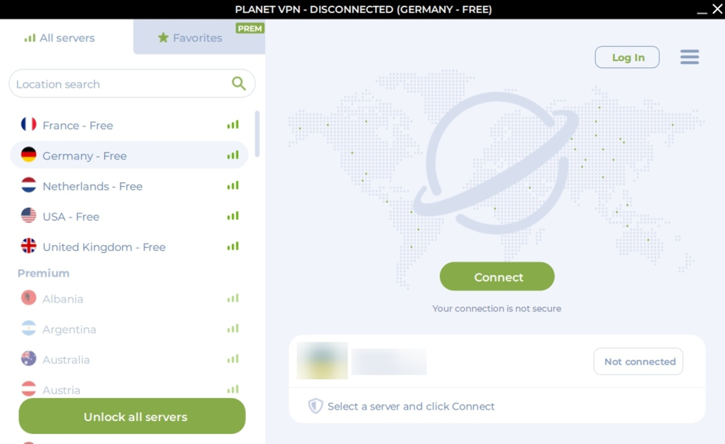Click the star icon on the Favorites tab
This screenshot has width=725, height=444.
163,38
